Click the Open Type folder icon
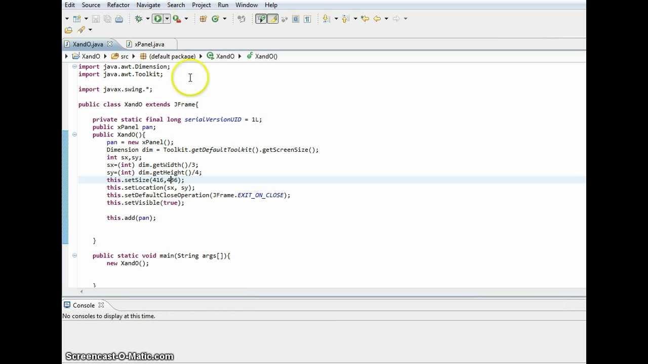648x364 pixels. (x=68, y=30)
